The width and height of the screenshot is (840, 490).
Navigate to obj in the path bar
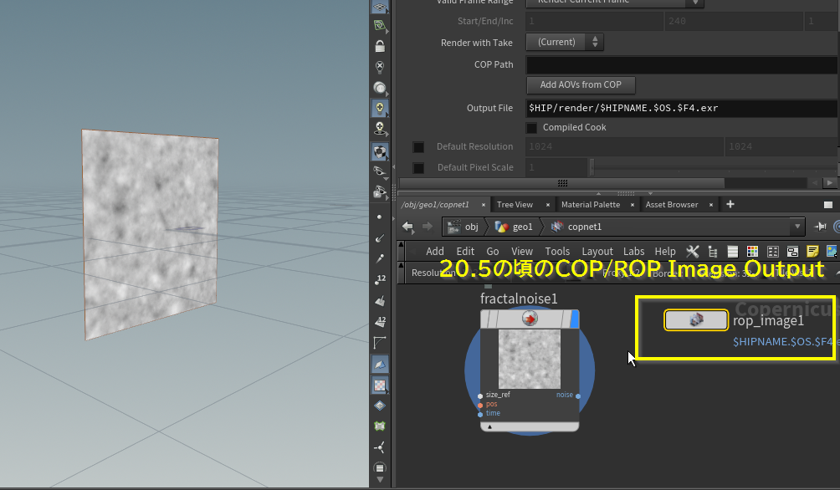(464, 227)
